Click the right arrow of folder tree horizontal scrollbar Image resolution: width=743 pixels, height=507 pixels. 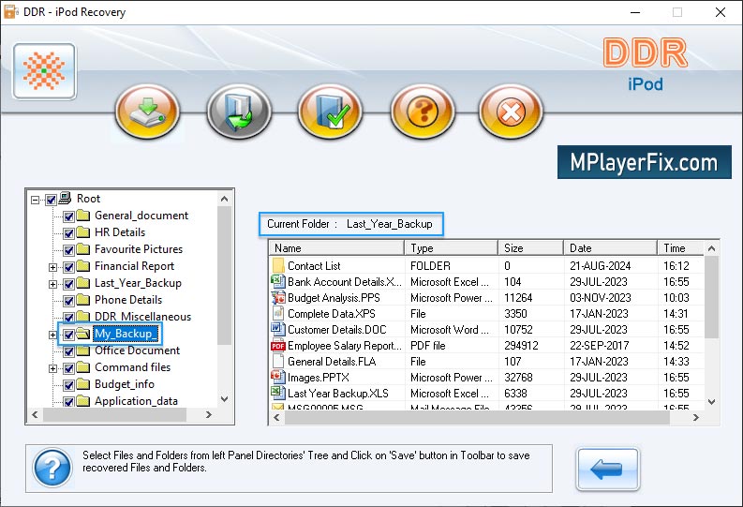[x=209, y=414]
